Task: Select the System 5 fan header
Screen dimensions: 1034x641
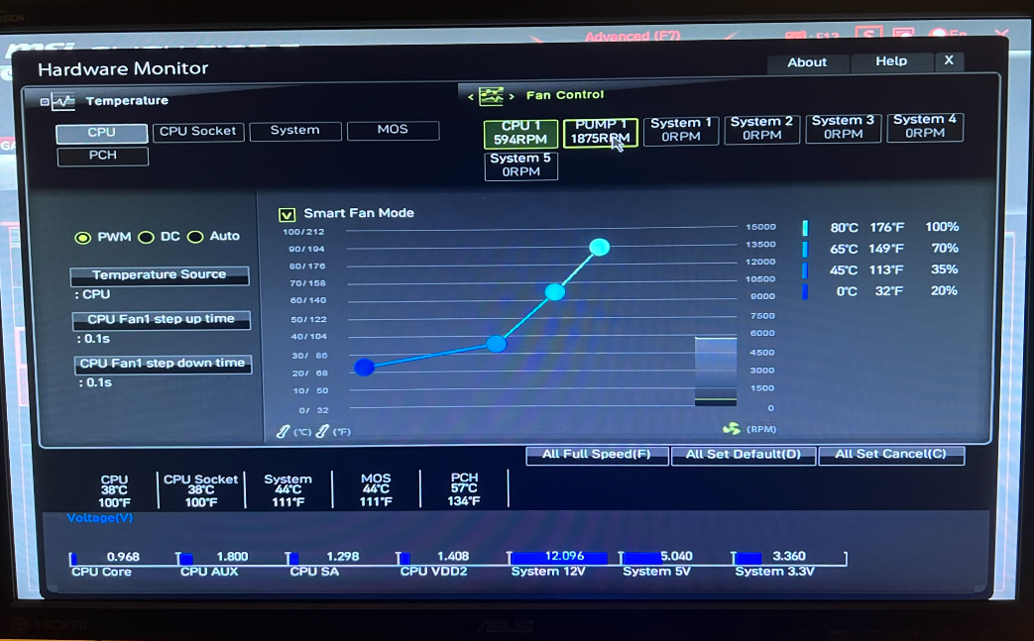Action: 520,165
